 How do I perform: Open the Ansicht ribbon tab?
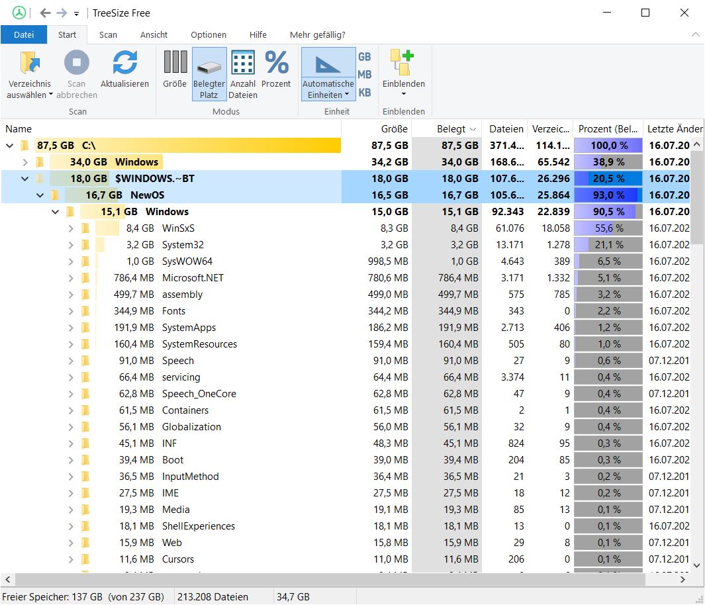154,34
